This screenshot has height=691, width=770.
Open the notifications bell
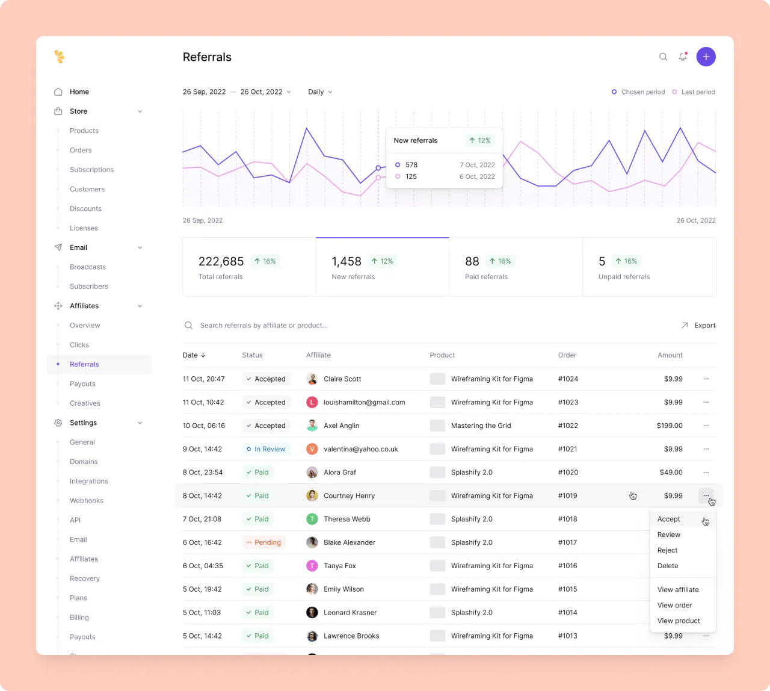click(683, 57)
